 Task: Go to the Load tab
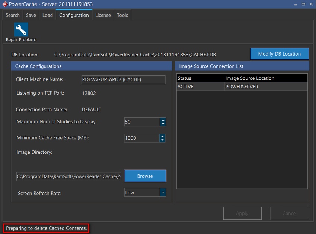point(47,15)
